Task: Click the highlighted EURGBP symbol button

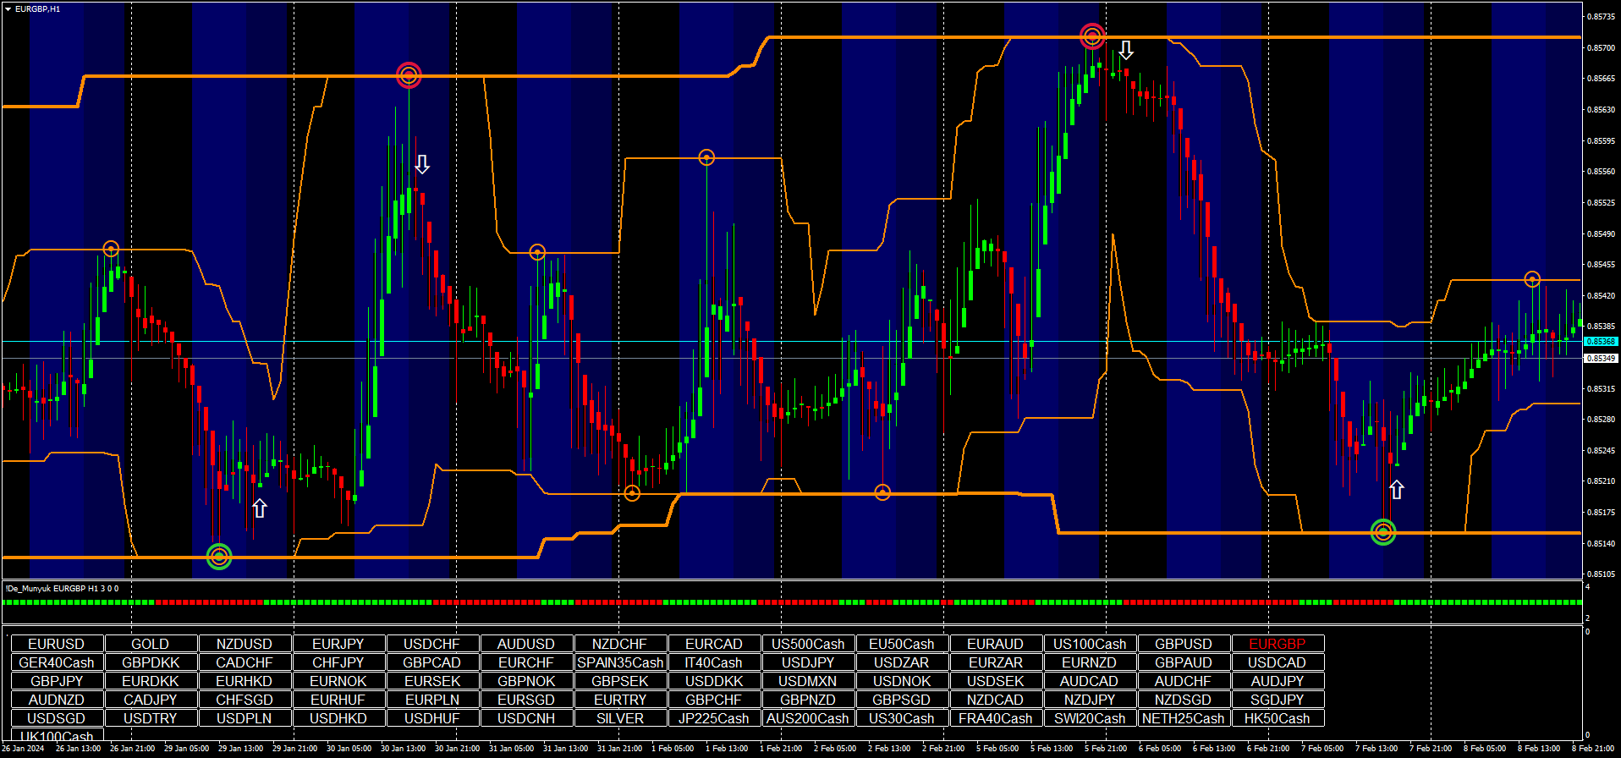Action: [x=1277, y=644]
